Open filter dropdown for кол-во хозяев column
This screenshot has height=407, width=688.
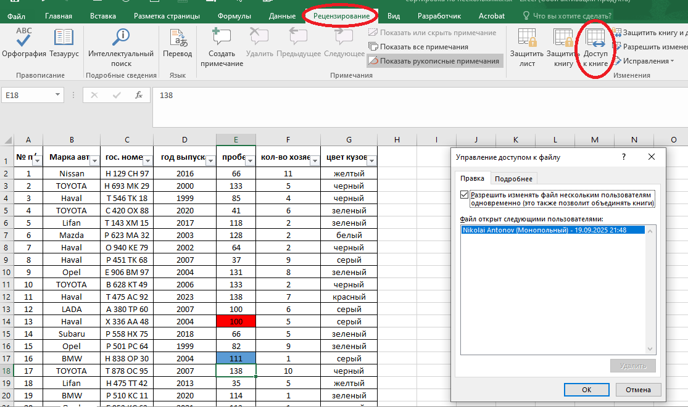[315, 161]
